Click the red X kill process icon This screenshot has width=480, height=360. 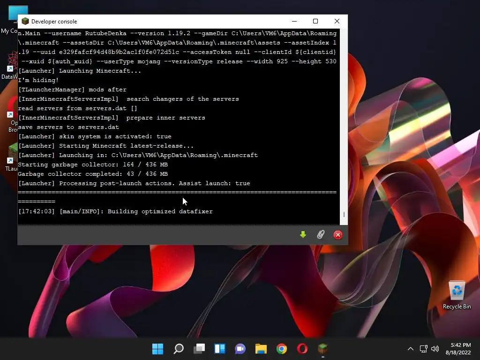click(x=337, y=235)
